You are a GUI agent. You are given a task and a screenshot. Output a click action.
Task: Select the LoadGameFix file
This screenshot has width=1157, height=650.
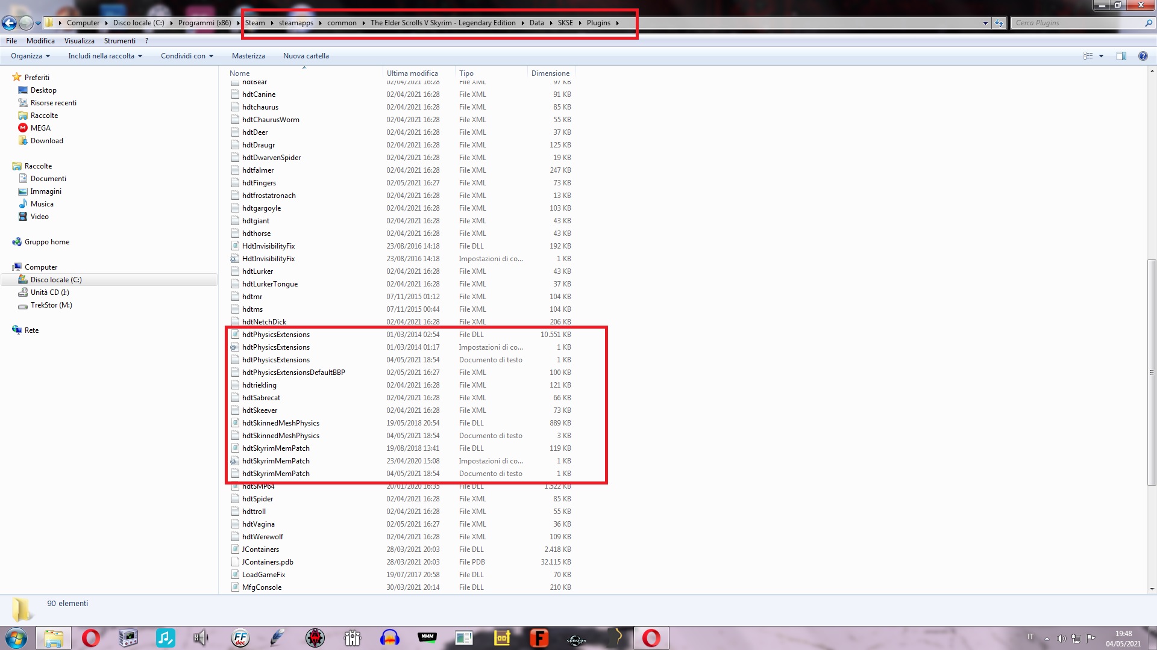pos(401,575)
